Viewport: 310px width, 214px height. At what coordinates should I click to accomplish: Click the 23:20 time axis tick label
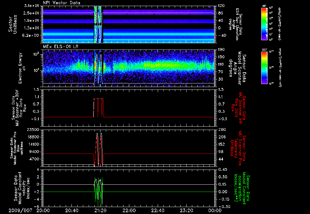(x=186, y=210)
